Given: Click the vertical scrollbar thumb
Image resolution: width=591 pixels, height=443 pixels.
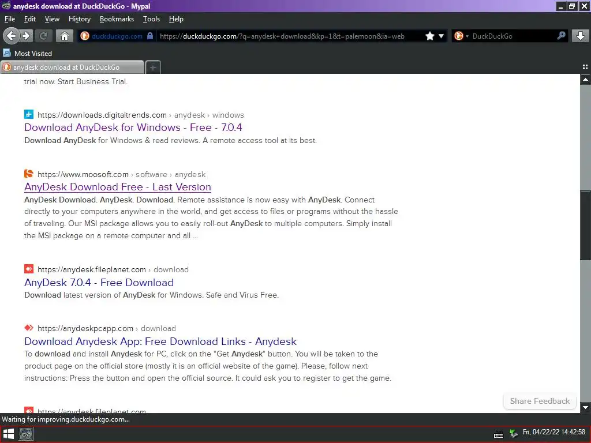Looking at the screenshot, I should point(585,226).
